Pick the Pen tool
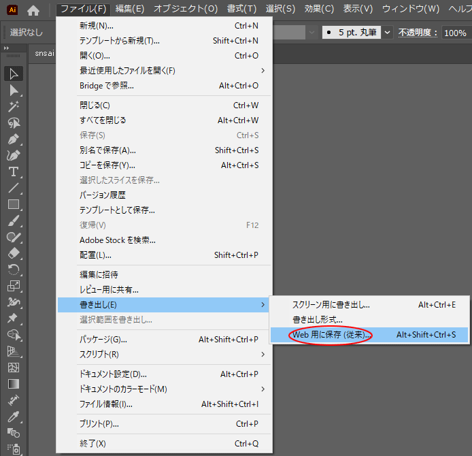This screenshot has width=472, height=456. click(14, 139)
